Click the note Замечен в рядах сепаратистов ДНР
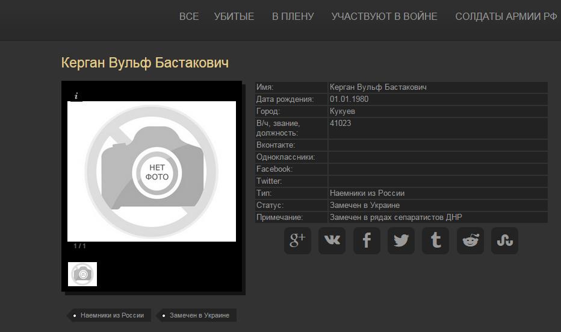561x332 pixels. (x=395, y=217)
